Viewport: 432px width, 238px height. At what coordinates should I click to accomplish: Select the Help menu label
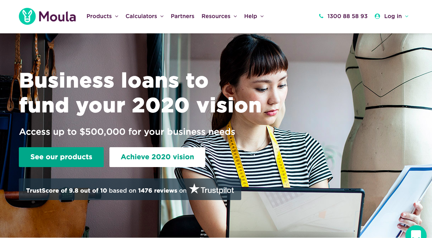tap(250, 16)
